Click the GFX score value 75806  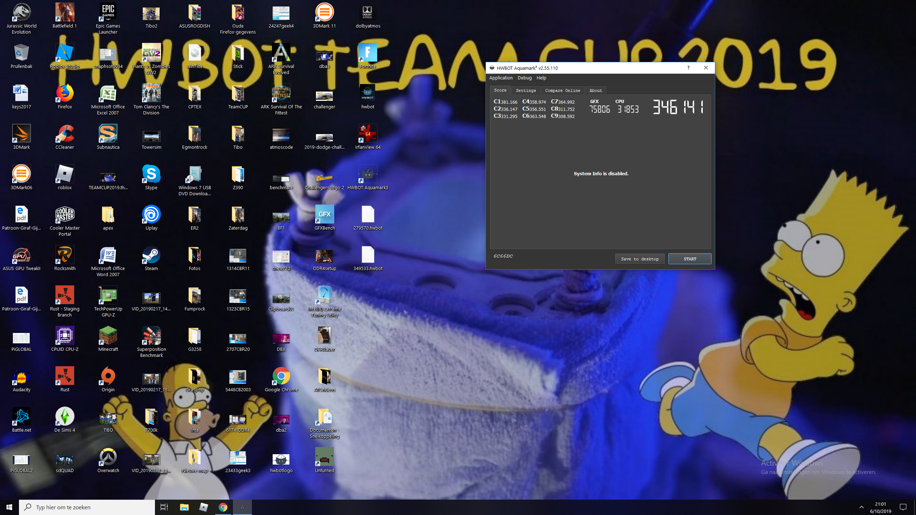tap(599, 109)
